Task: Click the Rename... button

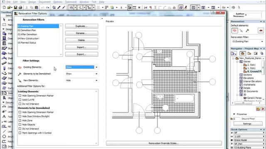Action: (x=81, y=33)
